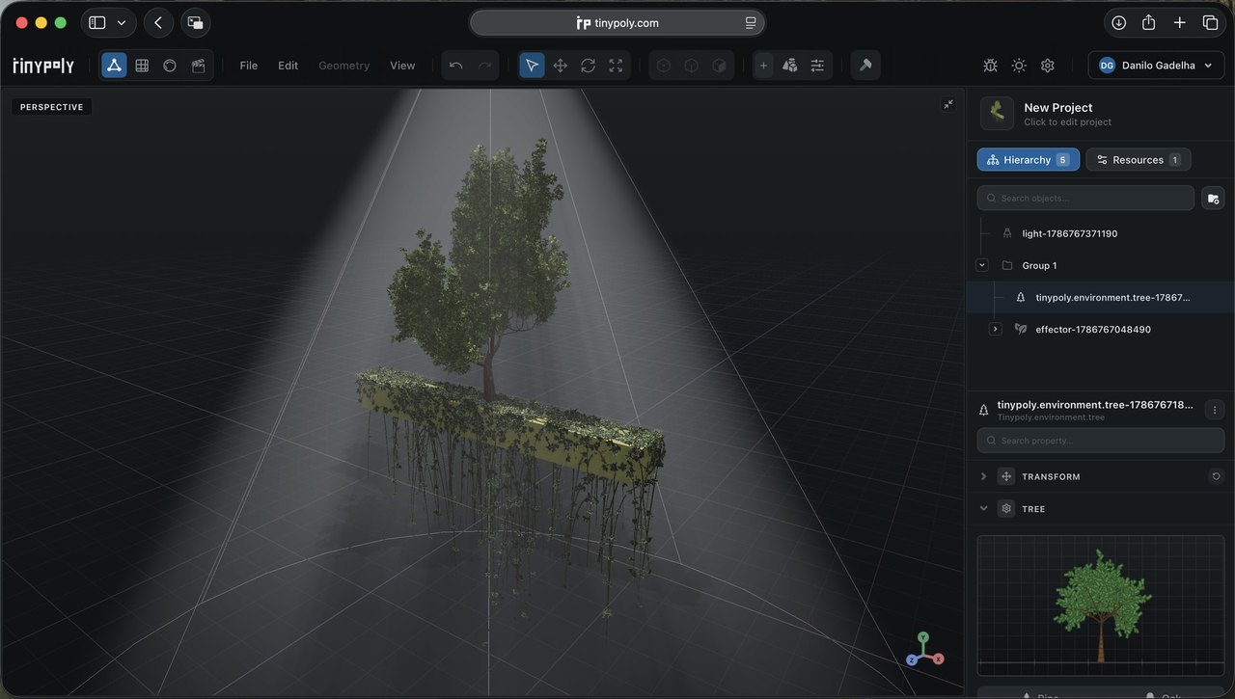Switch to the node graph editor mode
The width and height of the screenshot is (1235, 699).
click(x=114, y=66)
